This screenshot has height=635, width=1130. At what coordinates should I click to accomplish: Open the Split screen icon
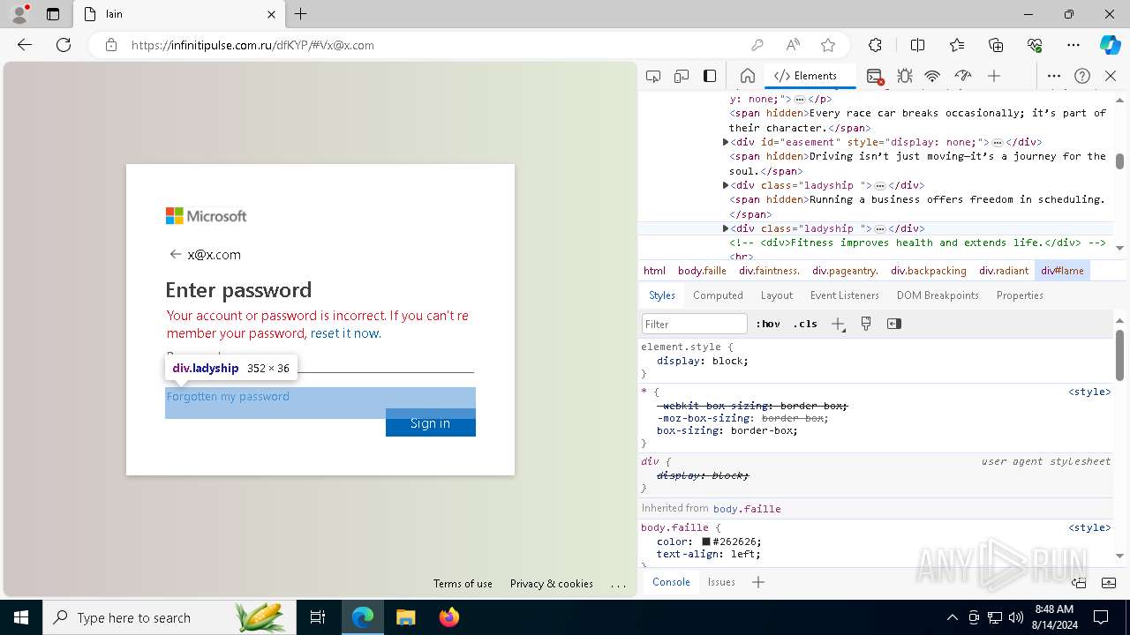pos(917,45)
